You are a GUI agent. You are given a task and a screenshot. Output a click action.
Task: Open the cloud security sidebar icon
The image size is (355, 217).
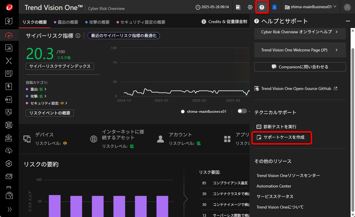coord(9,151)
